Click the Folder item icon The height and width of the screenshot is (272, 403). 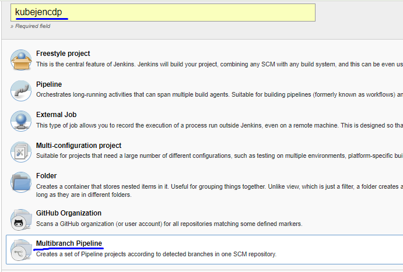[x=20, y=182]
